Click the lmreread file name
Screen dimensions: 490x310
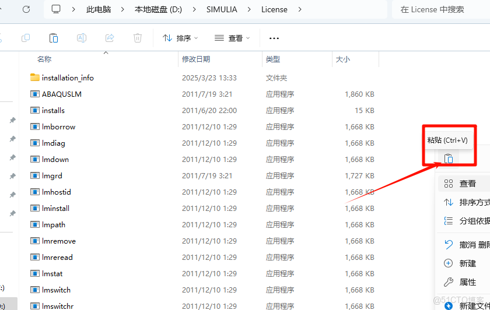[x=57, y=257]
